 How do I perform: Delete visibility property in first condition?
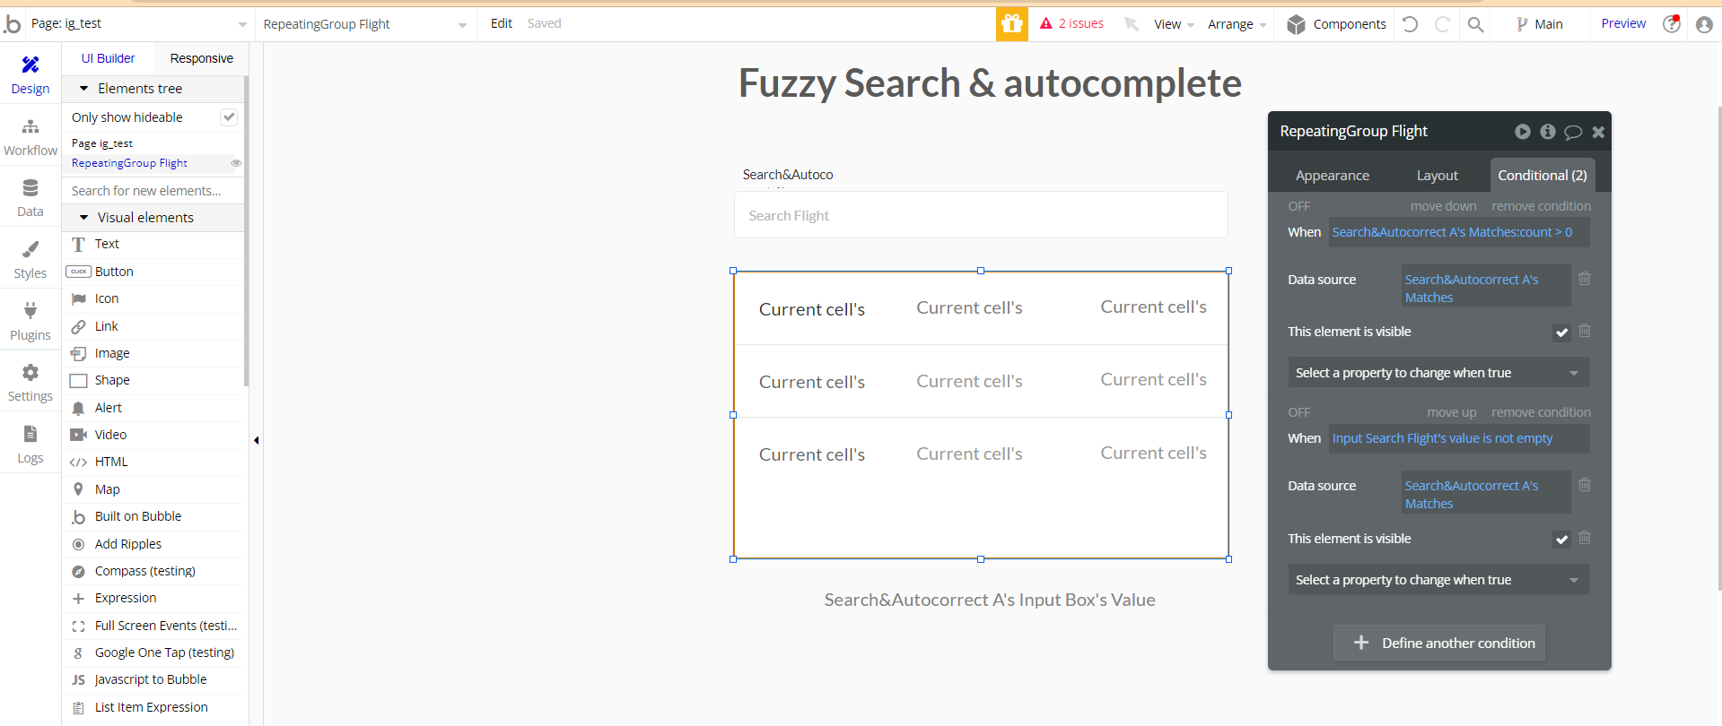coord(1585,331)
